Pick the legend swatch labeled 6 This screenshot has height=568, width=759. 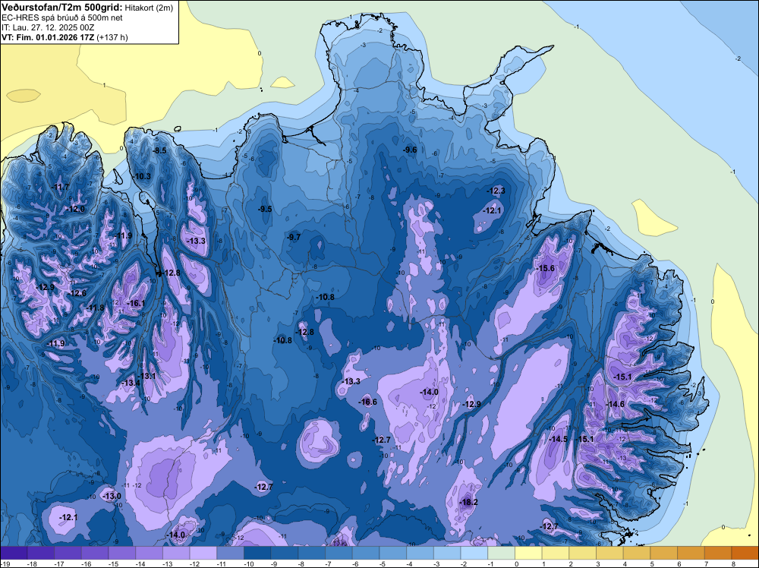[691, 553]
